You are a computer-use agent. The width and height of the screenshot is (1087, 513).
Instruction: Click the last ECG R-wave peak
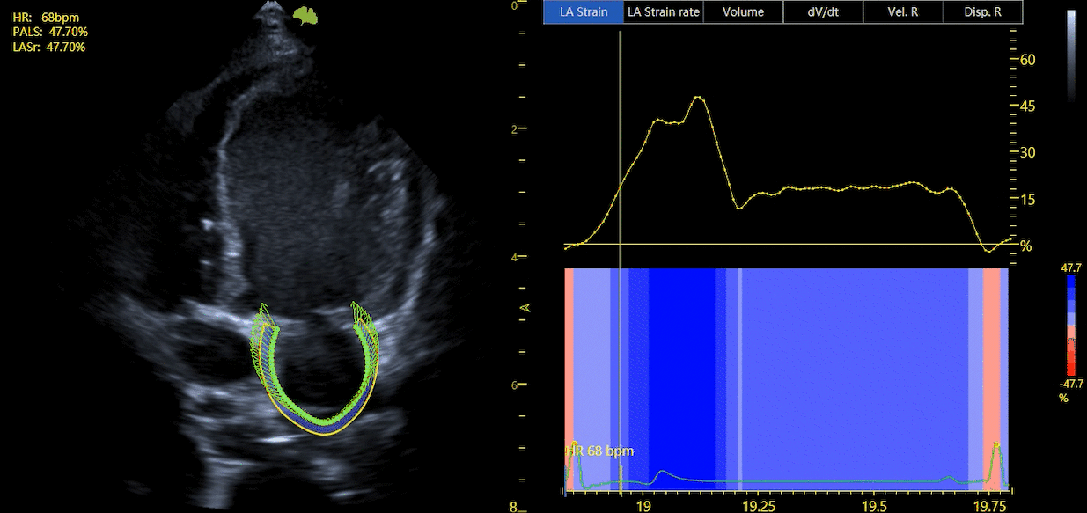[996, 445]
